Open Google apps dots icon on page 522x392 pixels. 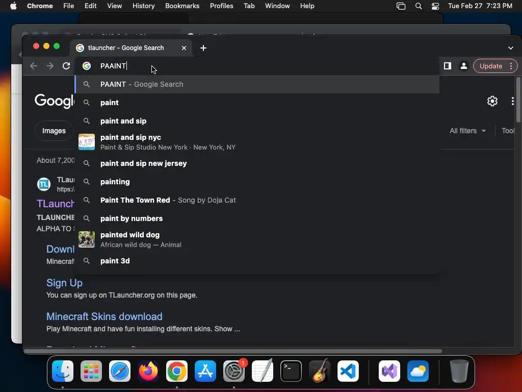pyautogui.click(x=512, y=101)
